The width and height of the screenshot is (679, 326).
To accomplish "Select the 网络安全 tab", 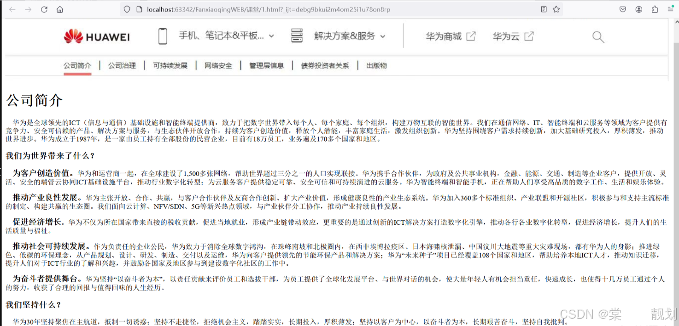I will click(218, 66).
